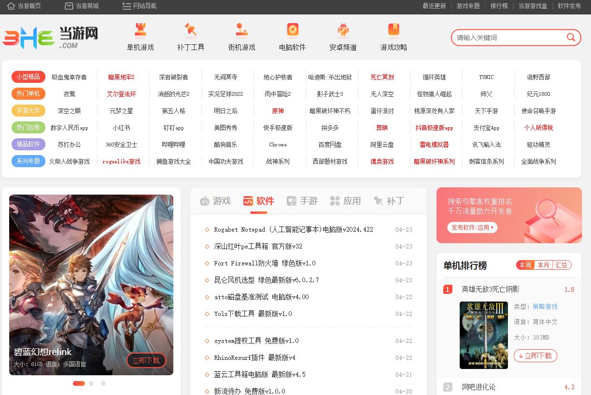Open the 碧蓝幻想relink banner image
Viewport: 591px width, 395px height.
pos(91,285)
